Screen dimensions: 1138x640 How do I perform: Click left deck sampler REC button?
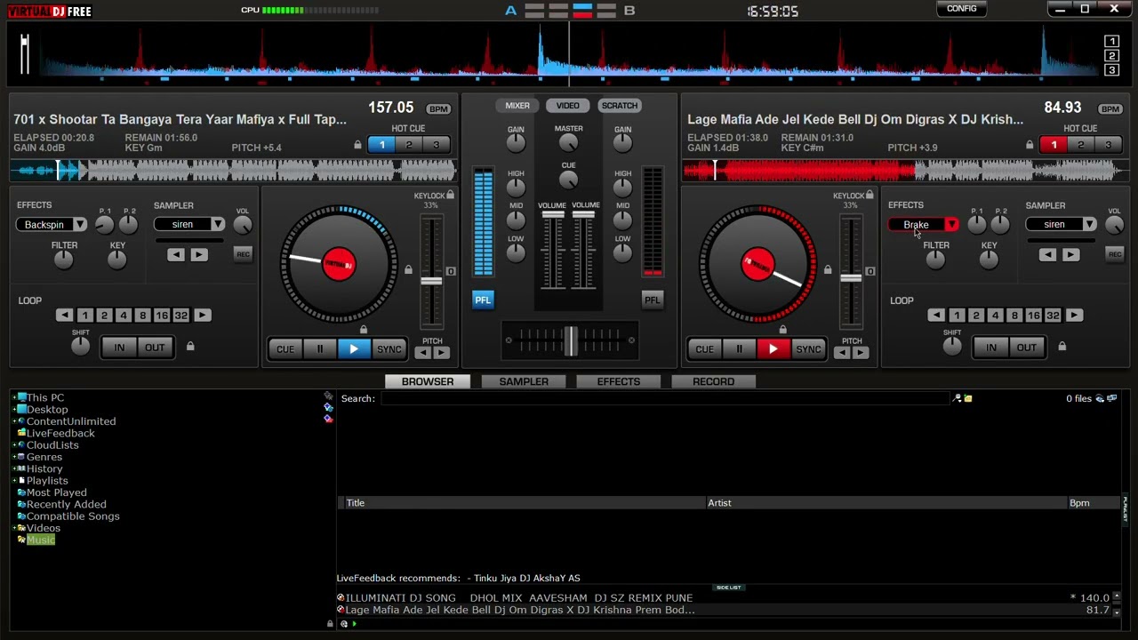click(243, 255)
